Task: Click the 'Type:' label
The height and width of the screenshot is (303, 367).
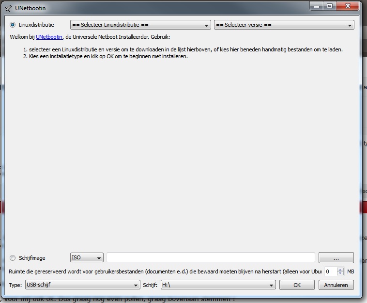Action: tap(15, 285)
